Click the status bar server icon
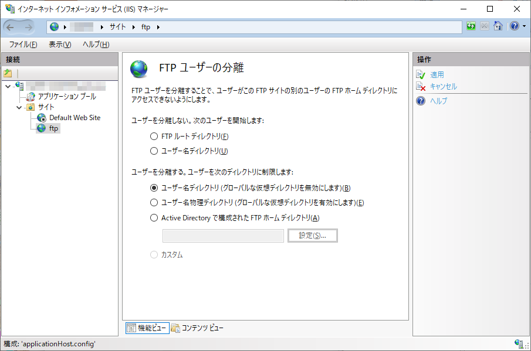This screenshot has height=351, width=531. point(519,343)
